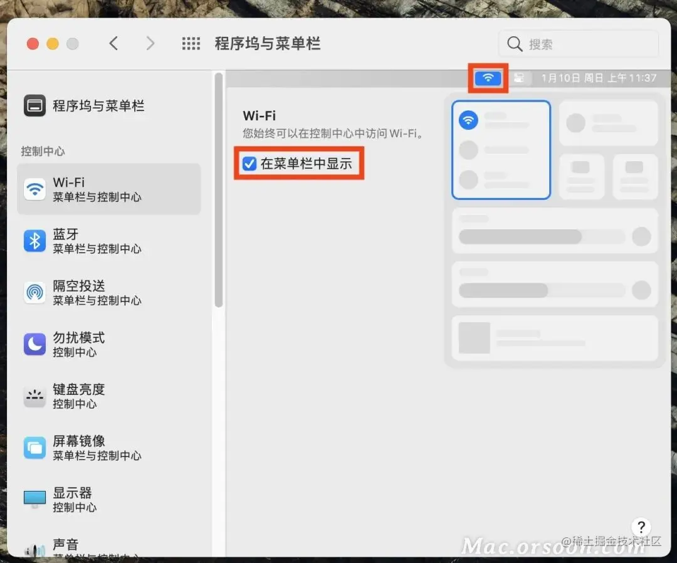Screen dimensions: 677x563
Task: Open 勿扰模式 Do Not Disturb item
Action: pos(109,344)
